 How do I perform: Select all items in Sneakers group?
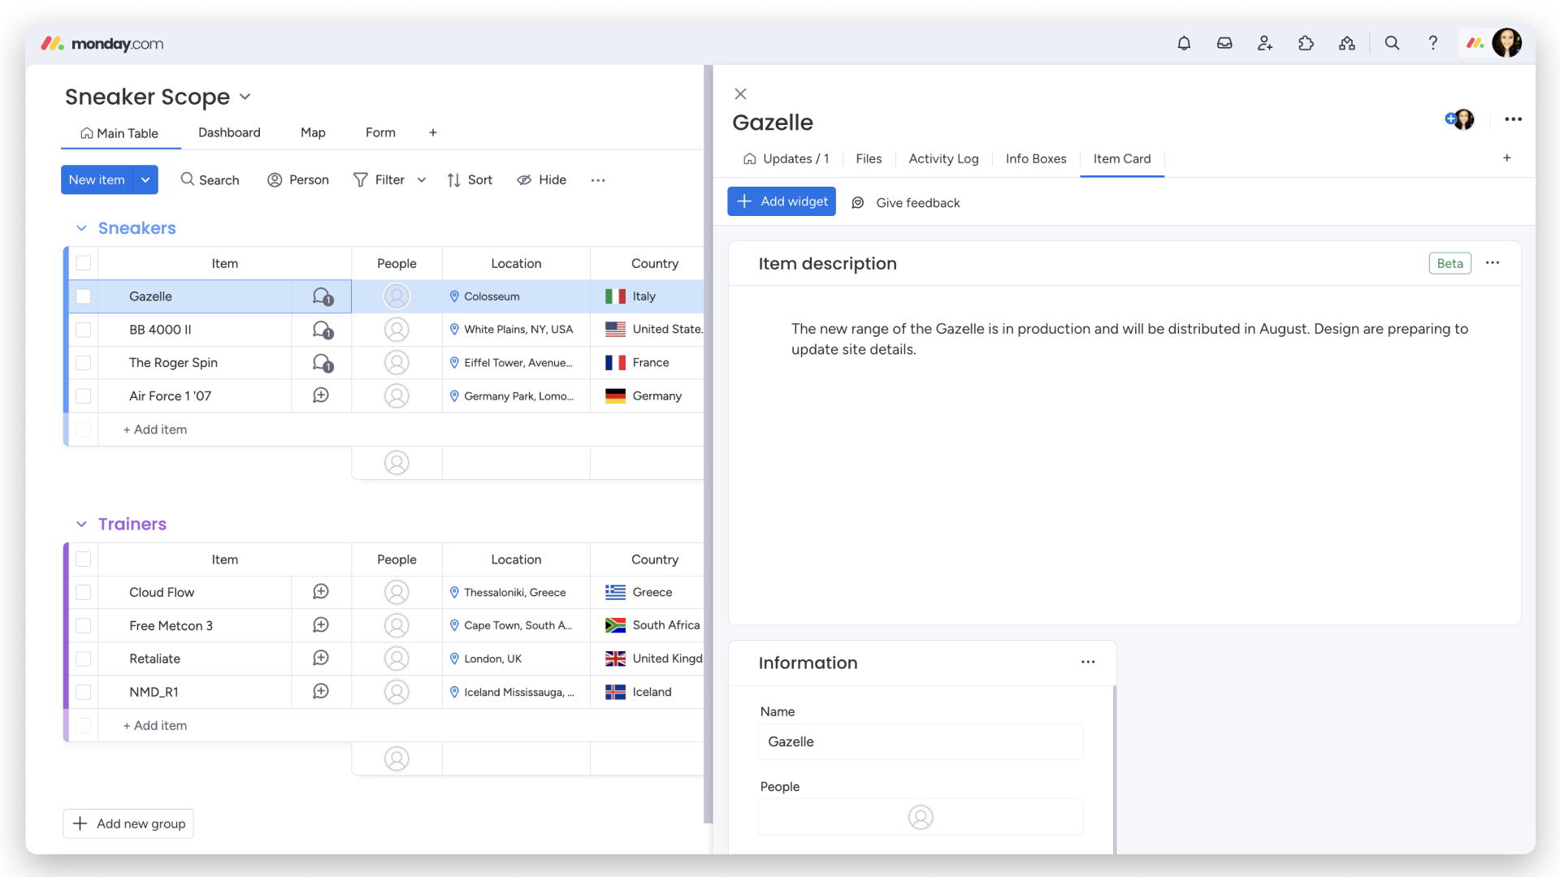[83, 263]
